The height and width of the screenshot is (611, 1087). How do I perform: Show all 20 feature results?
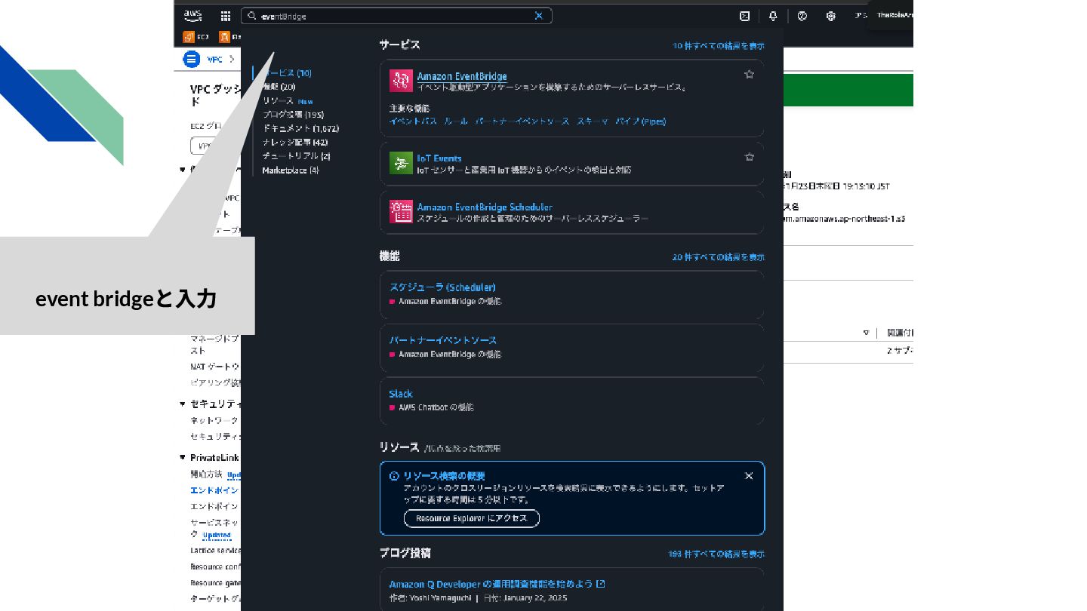coord(719,257)
